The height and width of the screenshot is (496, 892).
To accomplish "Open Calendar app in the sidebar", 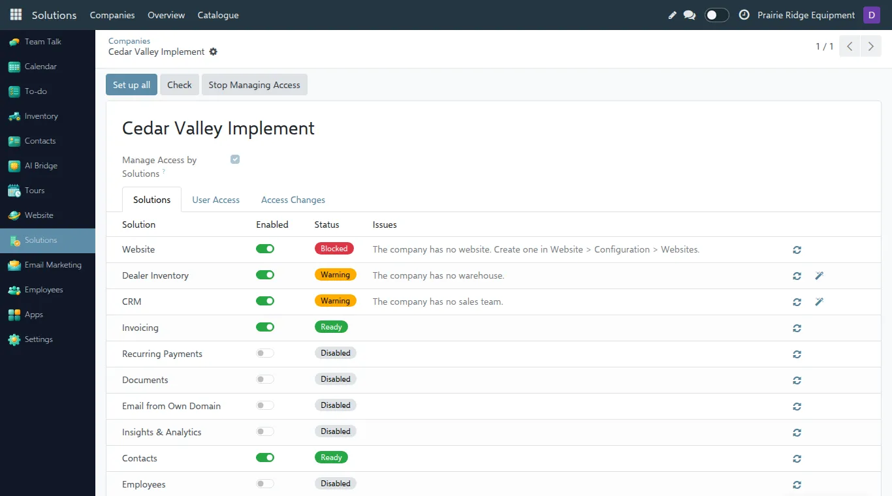I will pyautogui.click(x=48, y=67).
